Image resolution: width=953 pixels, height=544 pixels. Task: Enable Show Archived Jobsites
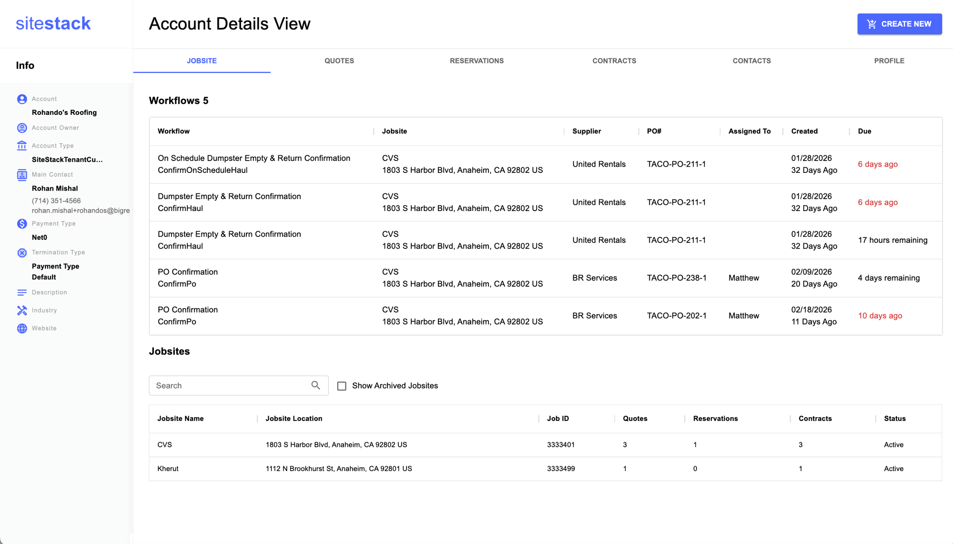point(342,386)
